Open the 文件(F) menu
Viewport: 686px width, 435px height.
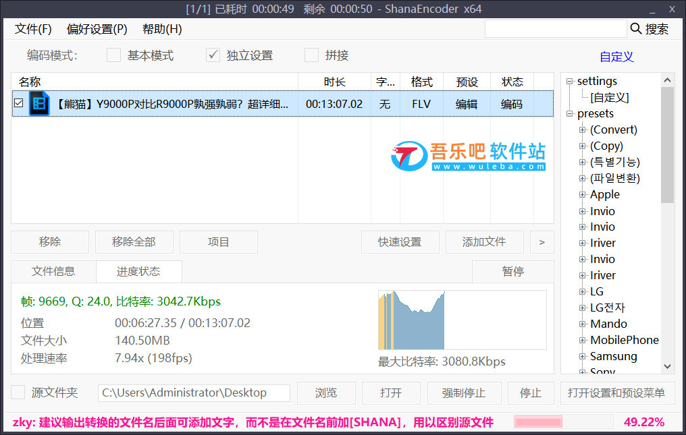tap(33, 29)
